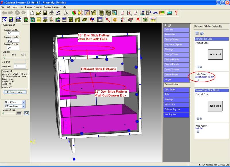Viewport: 230px width, 167px height.
Task: Click the Print icon in toolbar
Action: pos(52,13)
